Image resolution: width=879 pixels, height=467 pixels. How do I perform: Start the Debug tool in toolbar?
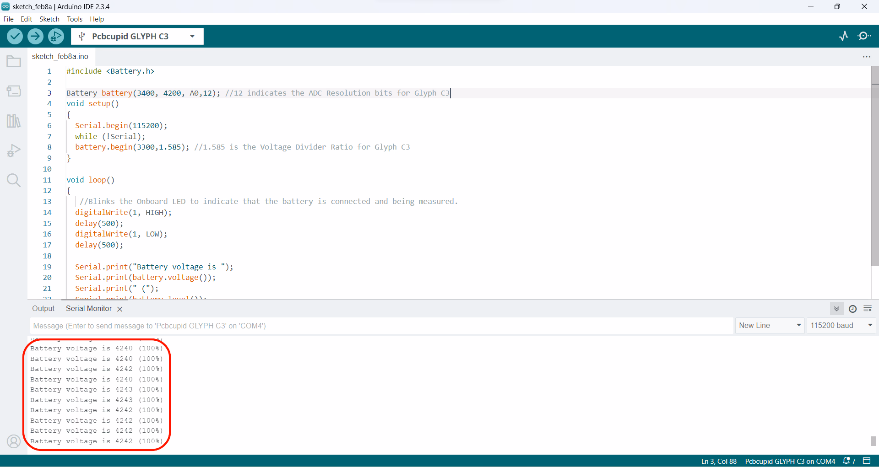(x=56, y=36)
